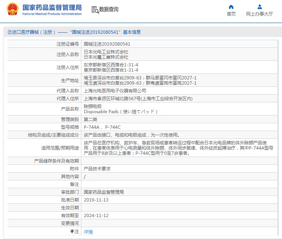Click agent name 上海光电医用电子仪器有限公司

coord(115,91)
